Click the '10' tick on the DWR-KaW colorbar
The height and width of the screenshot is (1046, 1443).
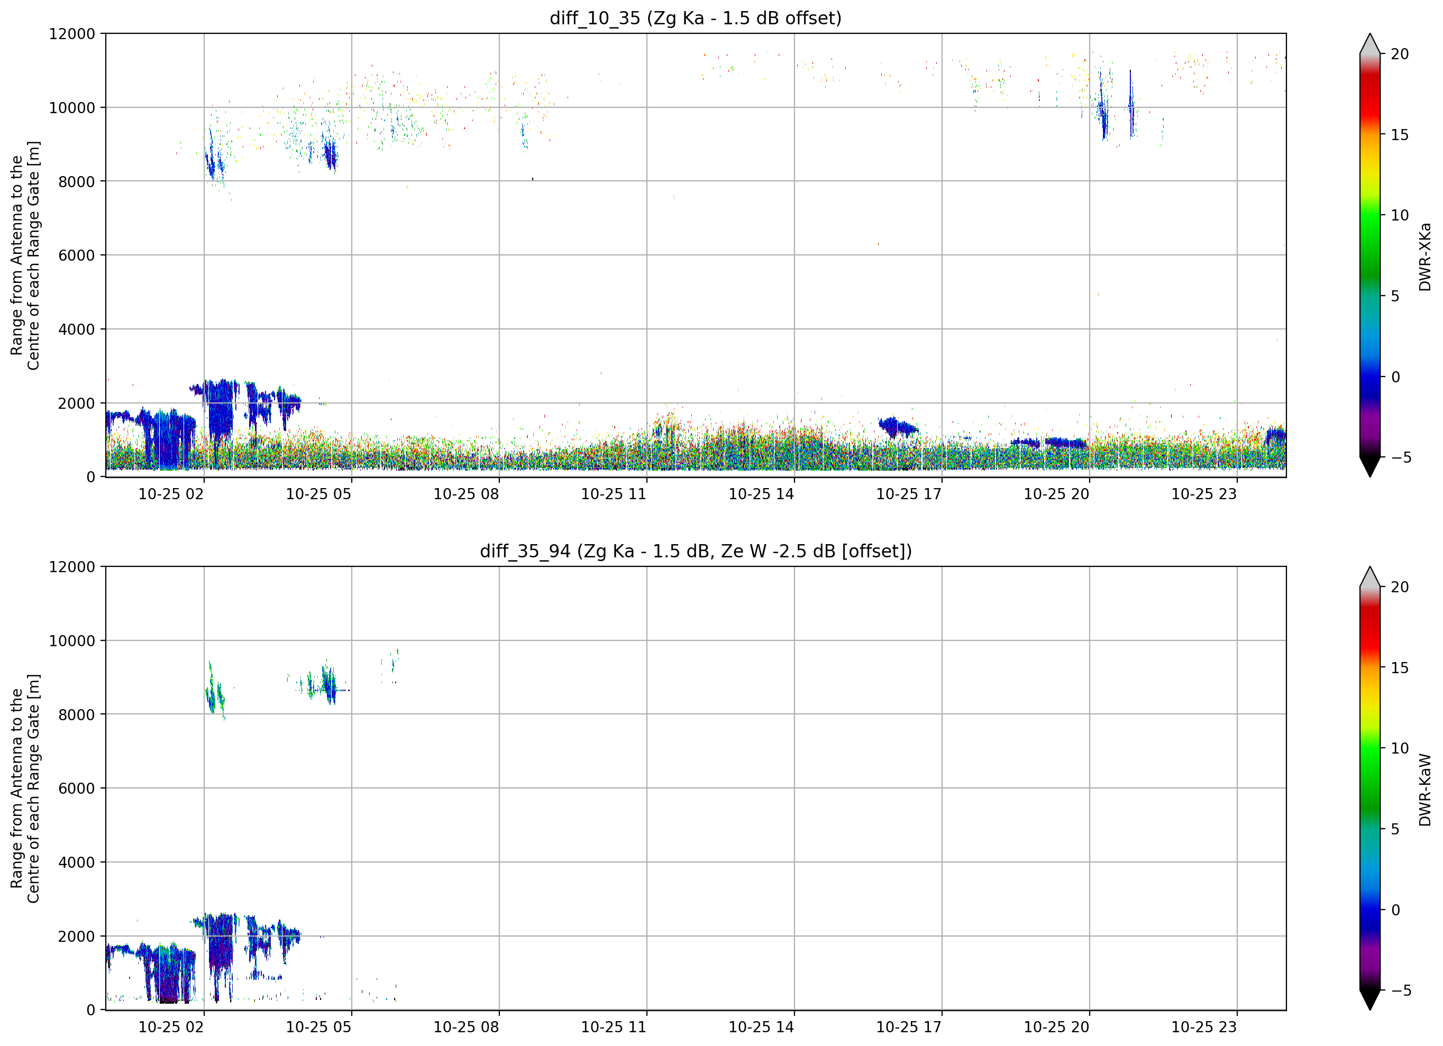click(x=1400, y=748)
